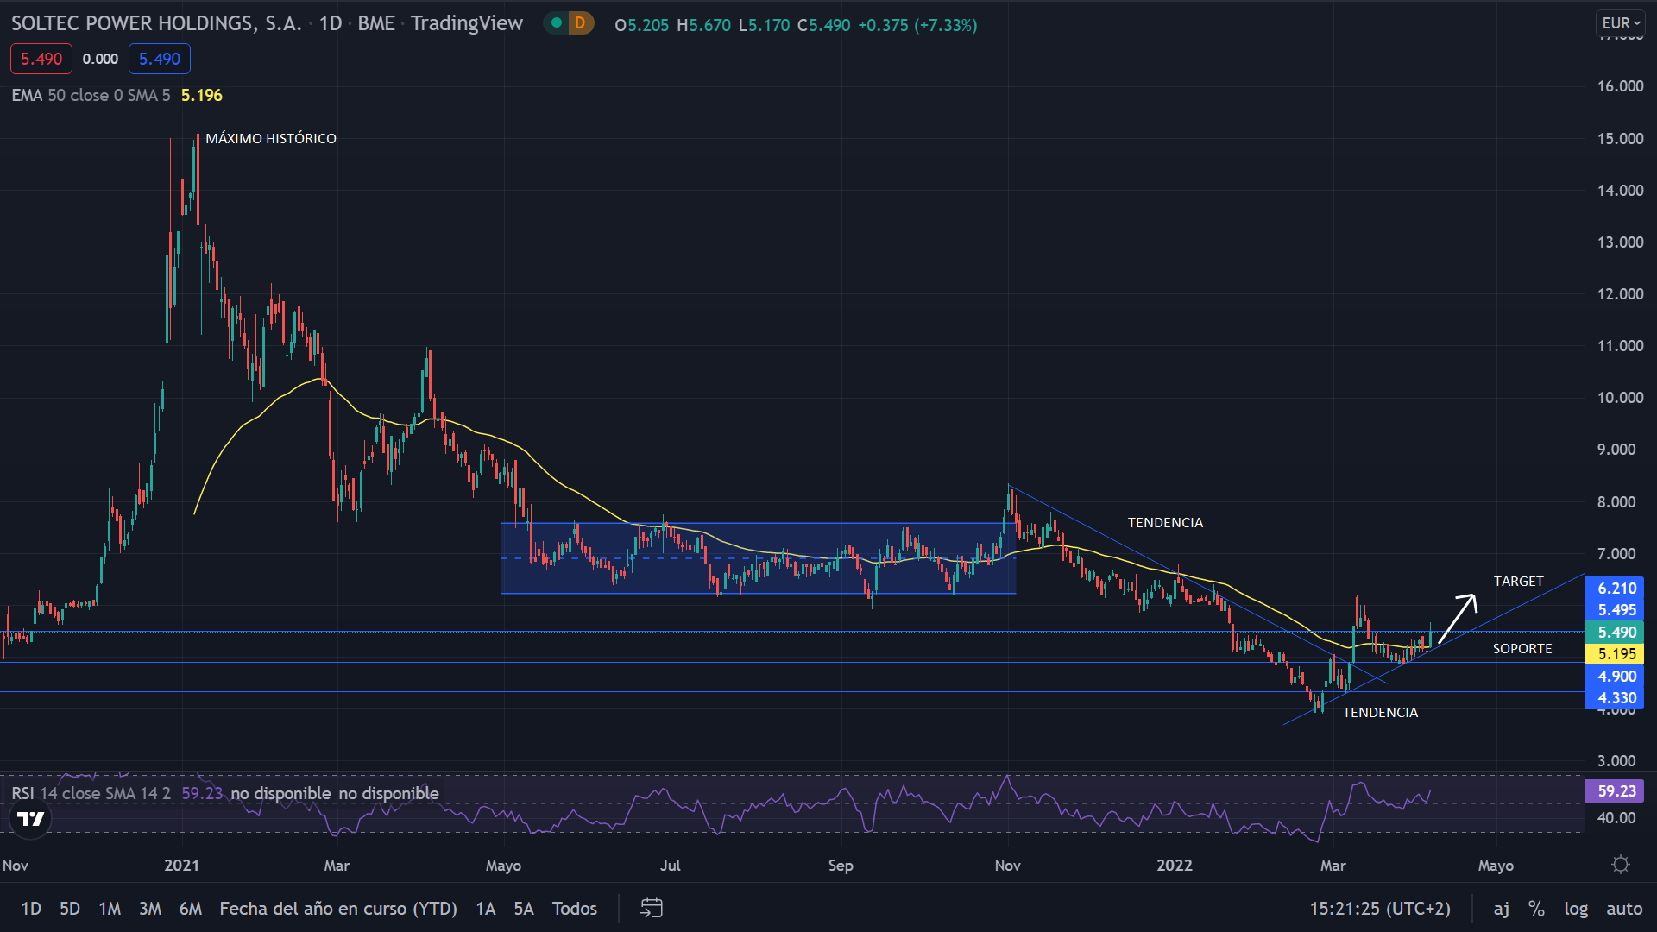
Task: Click the orange D data badge
Action: point(580,23)
